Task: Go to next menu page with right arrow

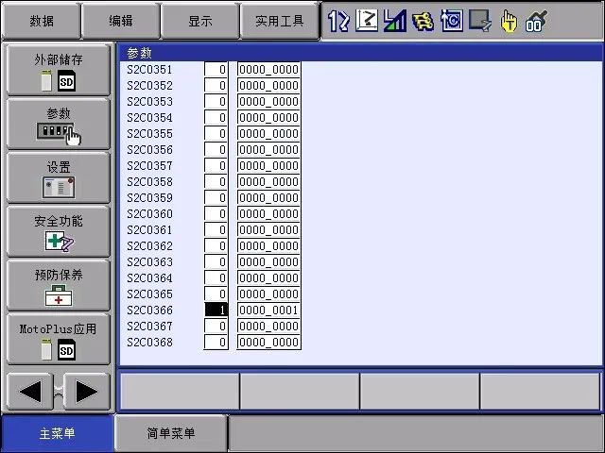Action: coord(86,391)
